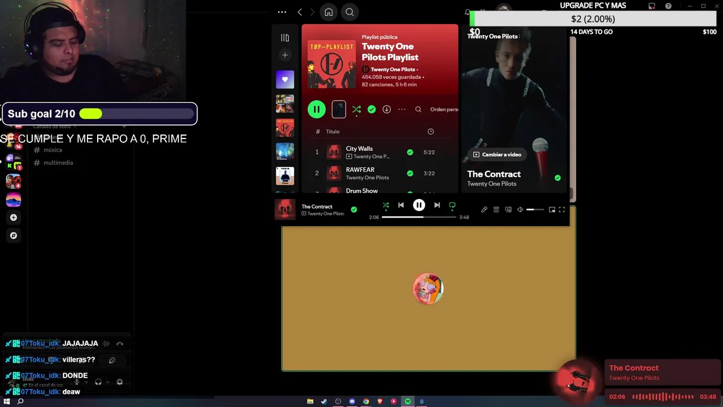Open Windows search magnifier on taskbar
This screenshot has width=723, height=407.
coord(20,401)
